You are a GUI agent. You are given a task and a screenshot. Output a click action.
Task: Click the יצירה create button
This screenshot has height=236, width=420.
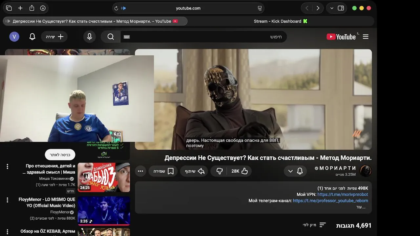coord(54,37)
